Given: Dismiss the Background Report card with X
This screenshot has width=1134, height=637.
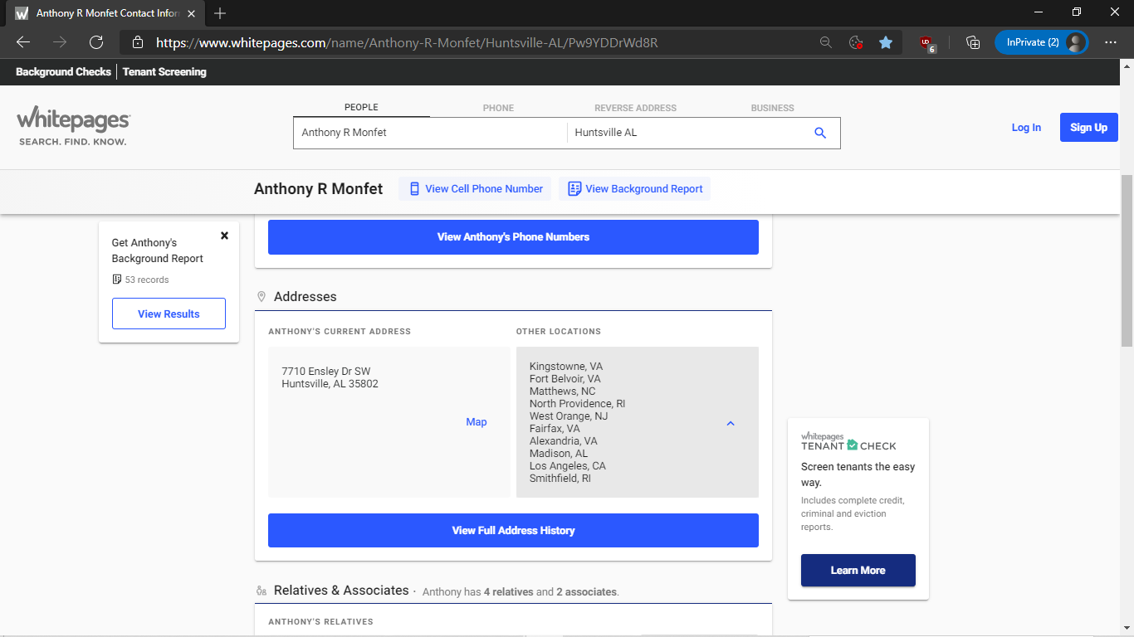Looking at the screenshot, I should (224, 236).
